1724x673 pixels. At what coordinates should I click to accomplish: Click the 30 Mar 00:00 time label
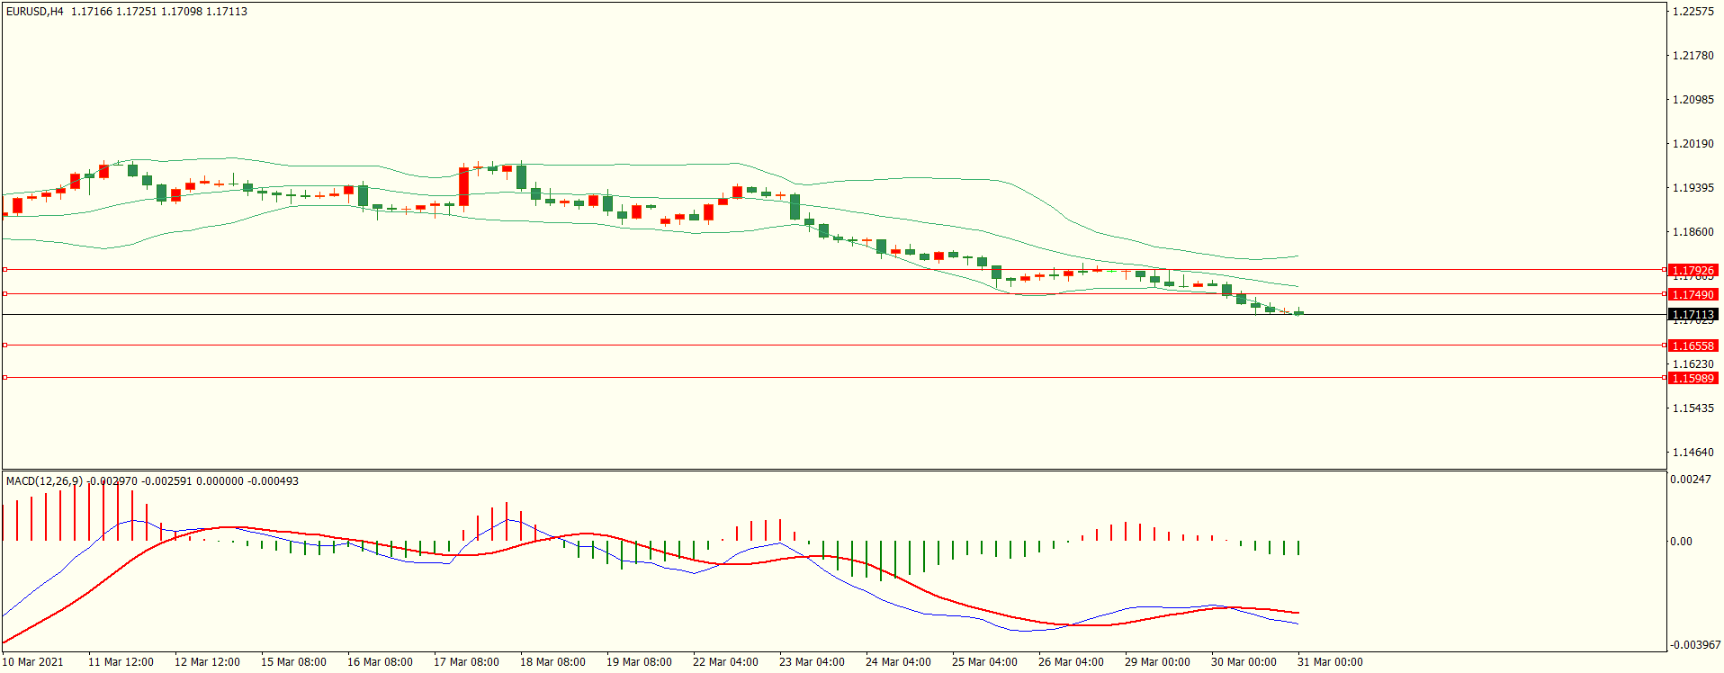coord(1244,662)
